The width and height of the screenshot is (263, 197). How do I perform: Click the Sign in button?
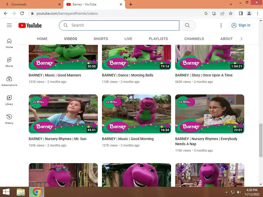tap(241, 25)
